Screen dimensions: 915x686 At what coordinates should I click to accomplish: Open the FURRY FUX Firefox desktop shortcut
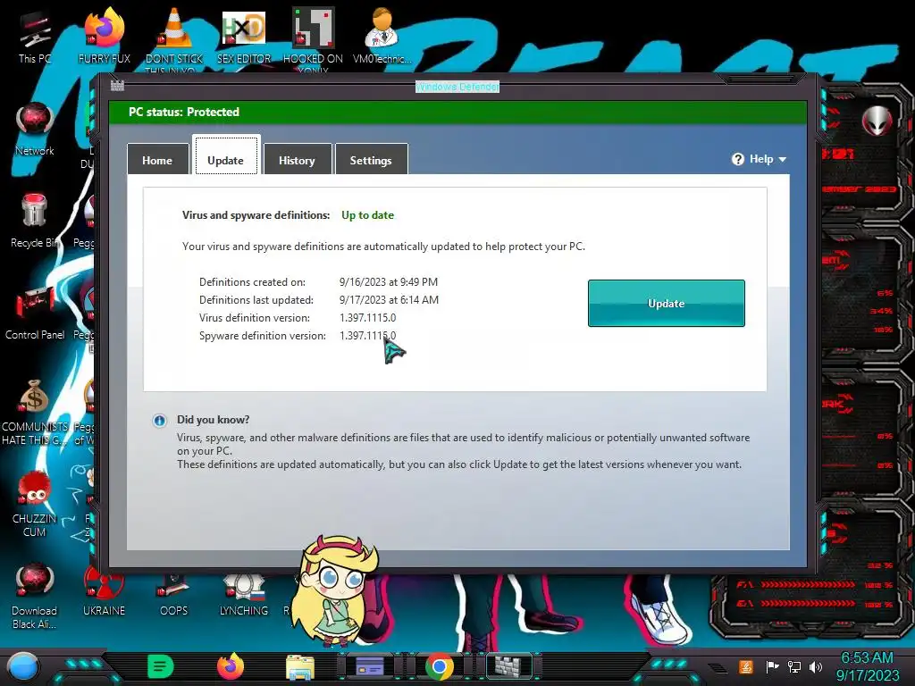click(x=105, y=36)
